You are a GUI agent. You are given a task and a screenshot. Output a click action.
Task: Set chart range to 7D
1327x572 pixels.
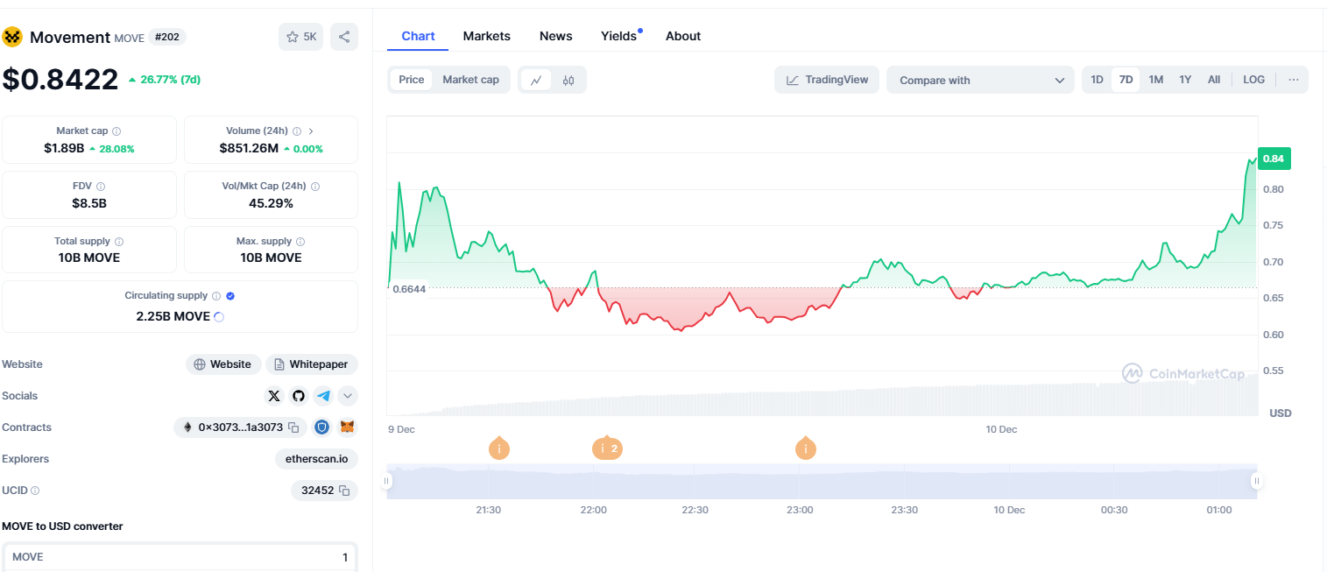click(x=1126, y=80)
